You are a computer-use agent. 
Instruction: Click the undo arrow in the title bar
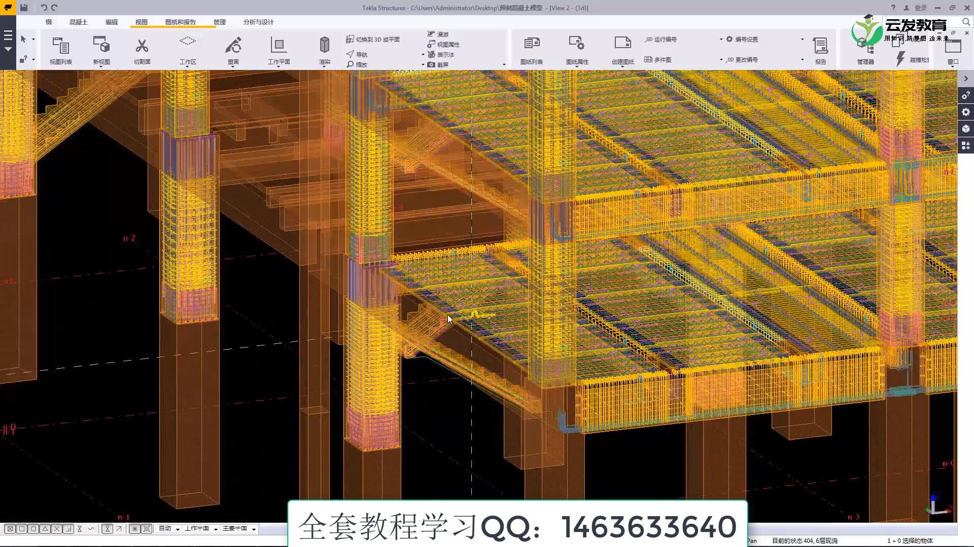[44, 8]
